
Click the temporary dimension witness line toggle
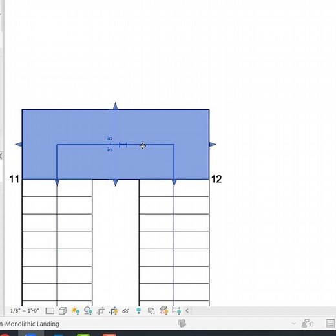pos(123,145)
